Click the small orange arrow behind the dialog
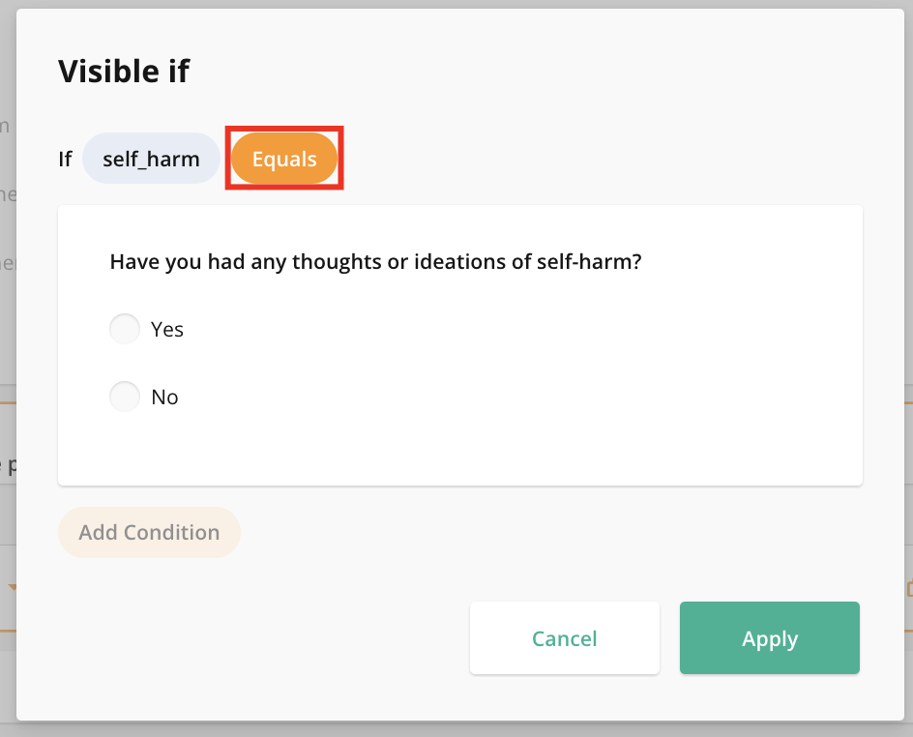The image size is (913, 737). click(x=12, y=586)
